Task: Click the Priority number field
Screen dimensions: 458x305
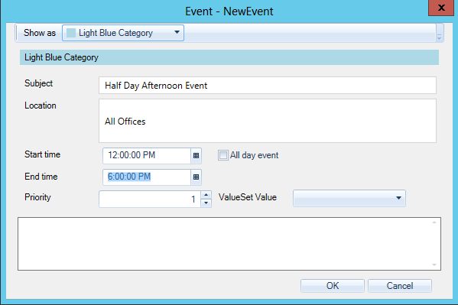Action: (150, 200)
